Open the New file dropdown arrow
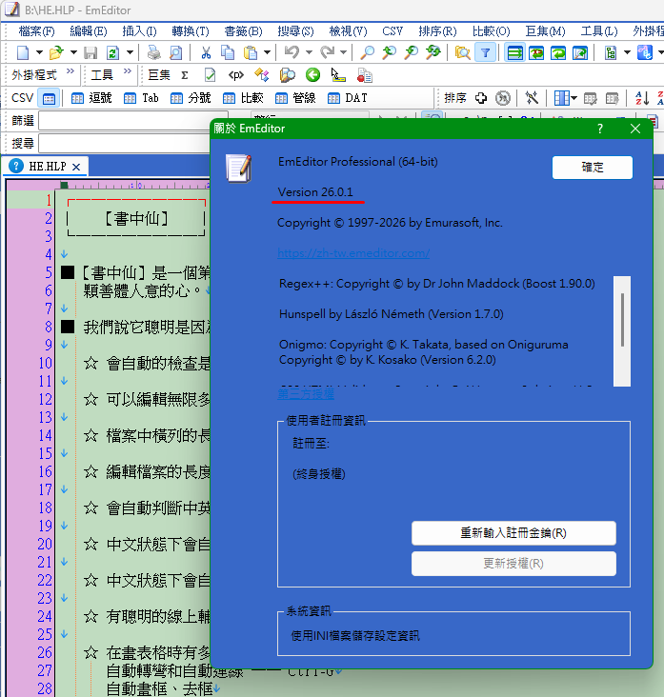Screen dimensions: 664x697 tap(39, 53)
